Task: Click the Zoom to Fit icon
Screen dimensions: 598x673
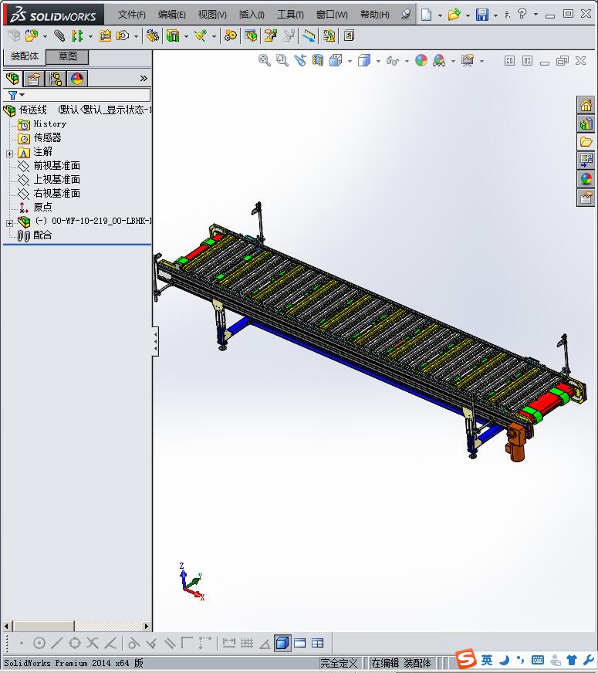Action: coord(265,60)
